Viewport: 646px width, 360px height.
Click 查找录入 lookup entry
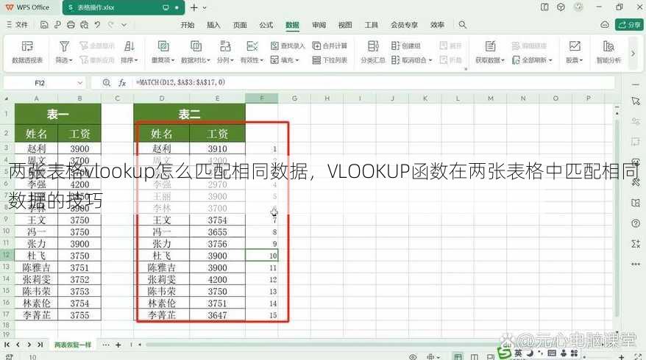pos(288,46)
